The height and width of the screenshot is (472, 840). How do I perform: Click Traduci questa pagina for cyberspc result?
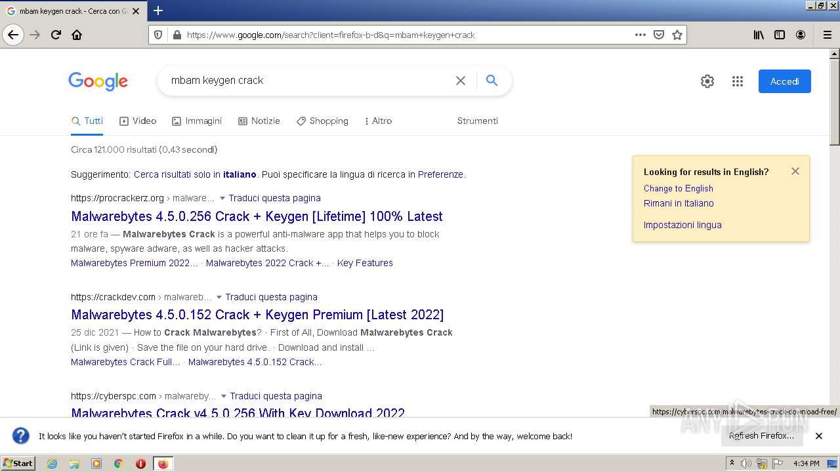coord(276,397)
